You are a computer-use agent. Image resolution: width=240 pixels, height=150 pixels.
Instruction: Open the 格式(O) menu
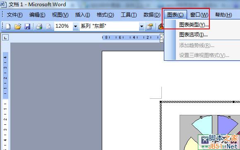[x=105, y=15]
